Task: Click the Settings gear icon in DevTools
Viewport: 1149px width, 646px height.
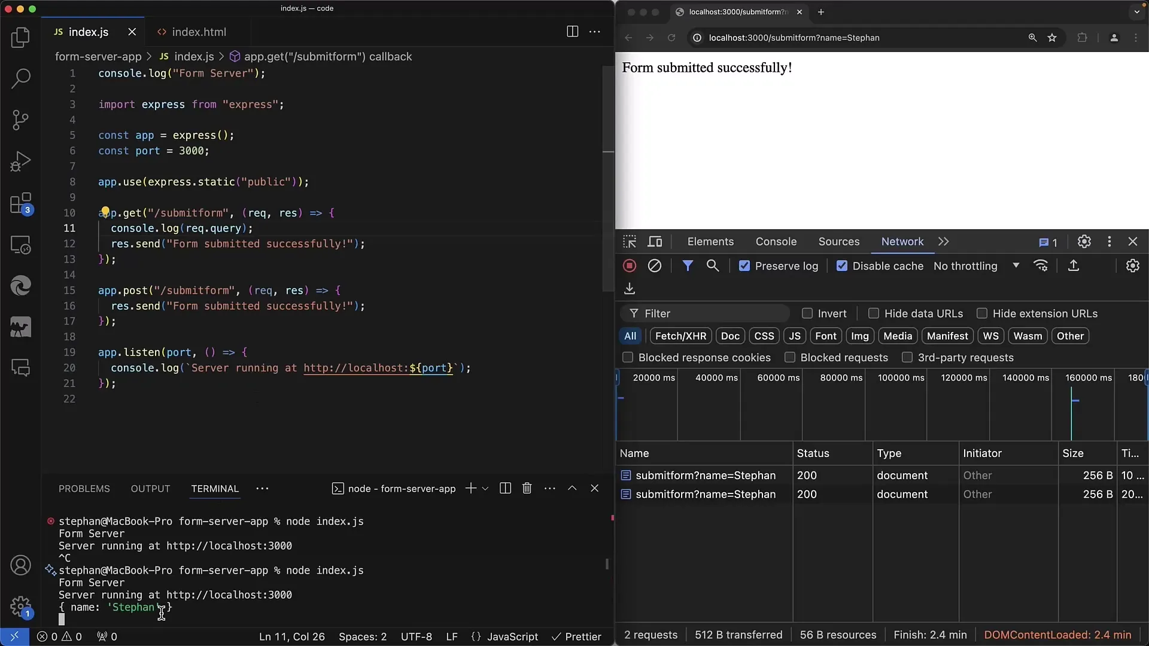Action: click(x=1084, y=242)
